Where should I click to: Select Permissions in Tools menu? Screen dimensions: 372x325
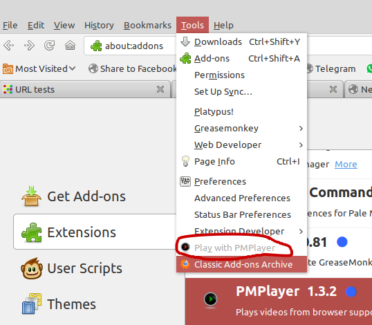241,75
